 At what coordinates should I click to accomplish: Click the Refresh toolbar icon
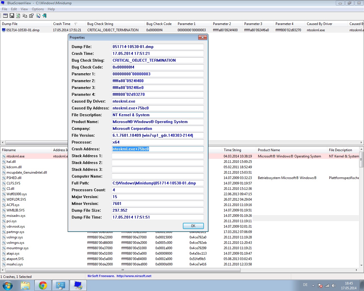18,16
